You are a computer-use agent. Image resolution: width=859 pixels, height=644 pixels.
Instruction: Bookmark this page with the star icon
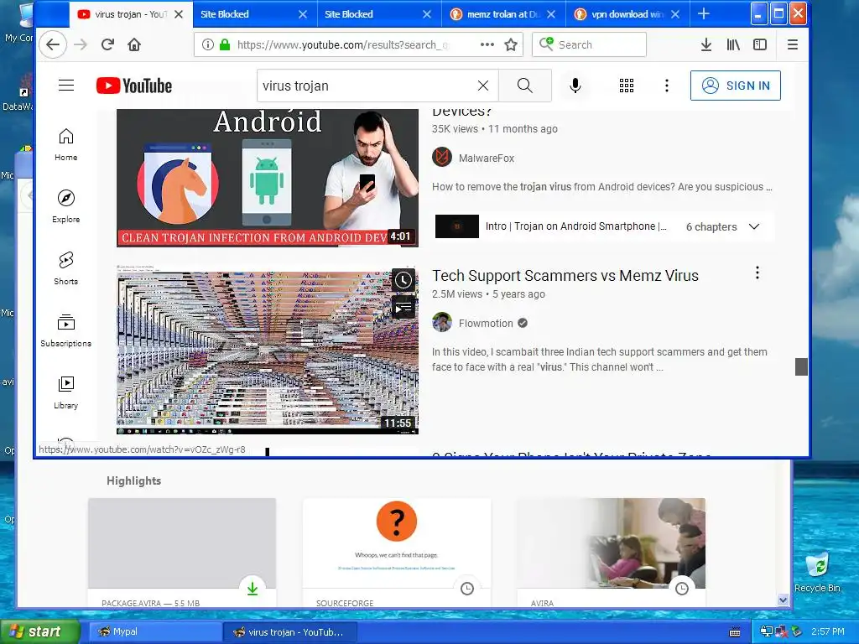(511, 45)
